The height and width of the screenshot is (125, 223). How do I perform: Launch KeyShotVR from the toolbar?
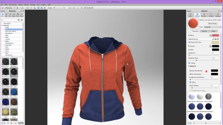[x=89, y=8]
